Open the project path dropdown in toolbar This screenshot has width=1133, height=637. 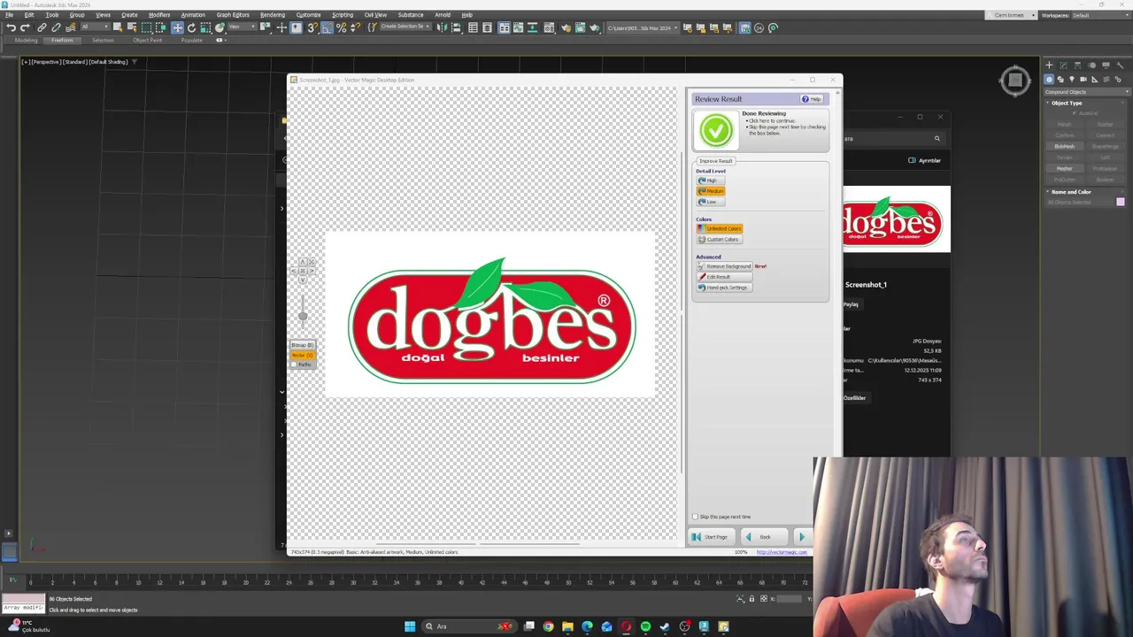click(643, 27)
